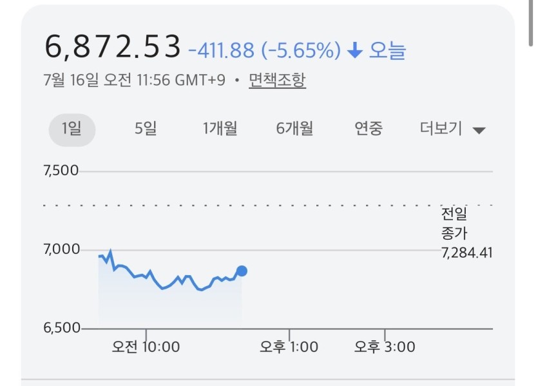Switch to the 5일 time range
Image resolution: width=538 pixels, height=386 pixels.
pyautogui.click(x=146, y=129)
